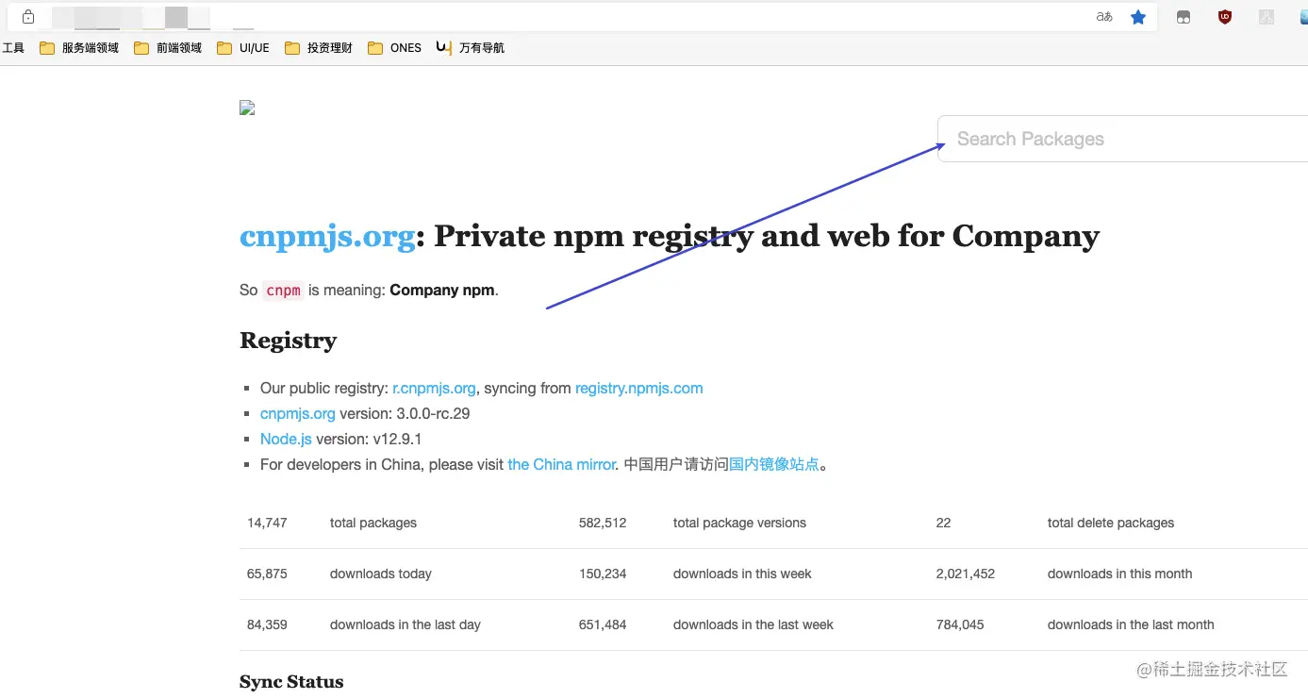Open the cnpmjs.org version link
Viewport: 1308px width, 699px height.
coord(298,413)
